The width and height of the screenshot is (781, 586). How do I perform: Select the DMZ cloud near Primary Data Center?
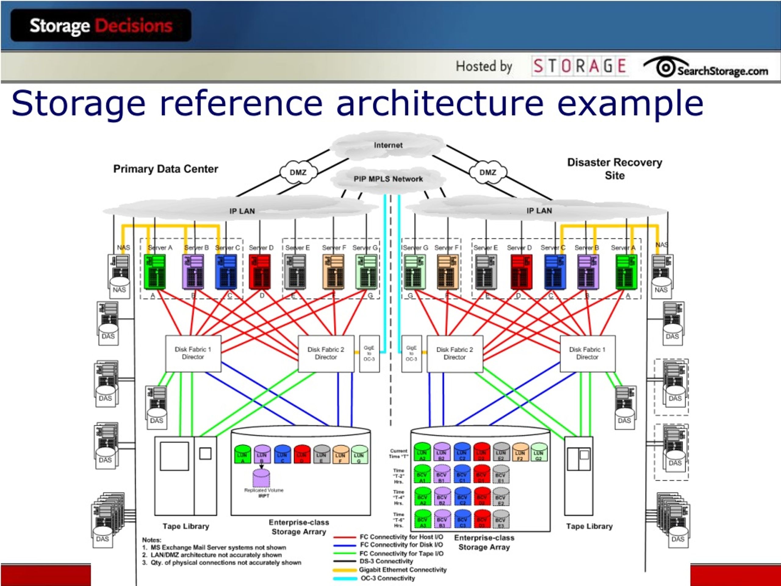tap(298, 172)
